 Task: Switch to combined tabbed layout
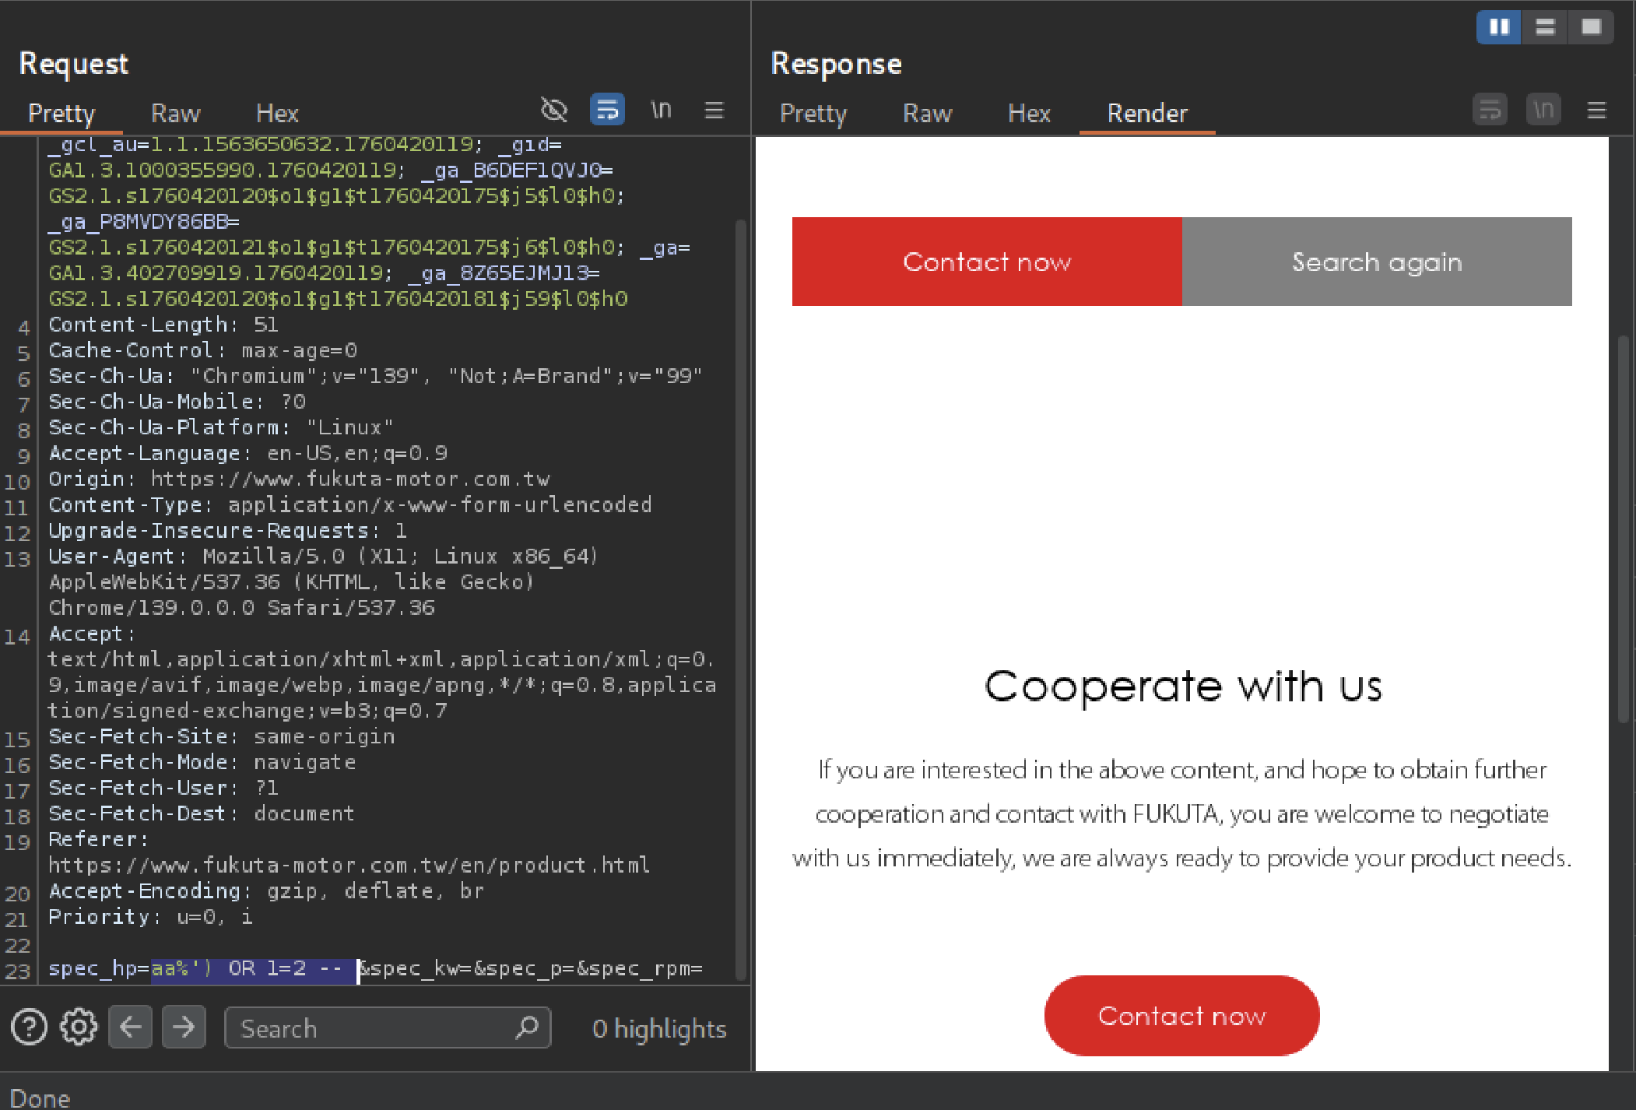[1591, 27]
